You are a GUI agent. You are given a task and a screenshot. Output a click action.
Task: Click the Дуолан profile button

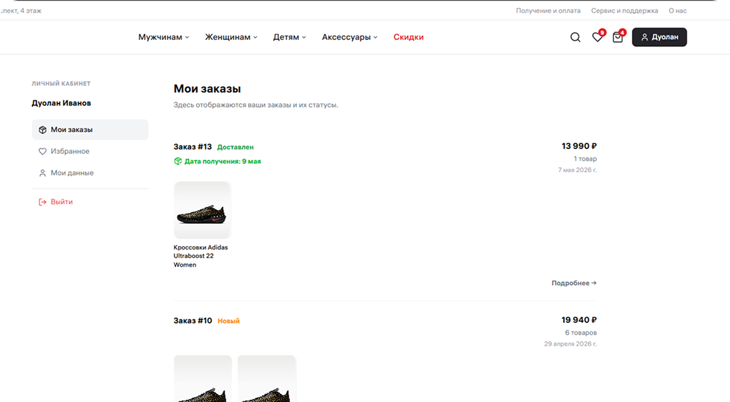click(659, 37)
